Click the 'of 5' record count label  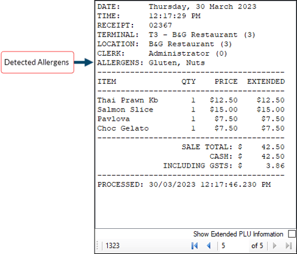point(257,246)
